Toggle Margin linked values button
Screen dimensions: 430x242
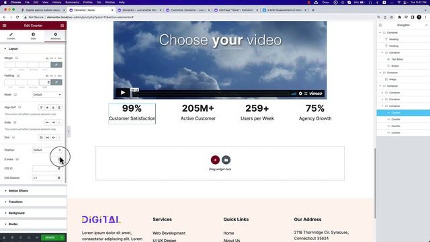point(56,65)
